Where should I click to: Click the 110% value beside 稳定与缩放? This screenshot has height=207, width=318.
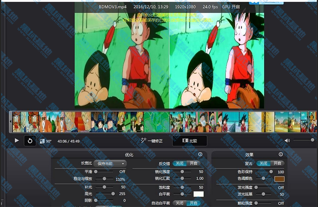click(x=120, y=179)
